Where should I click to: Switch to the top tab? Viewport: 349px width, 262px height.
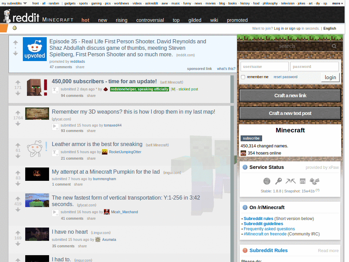pos(176,20)
